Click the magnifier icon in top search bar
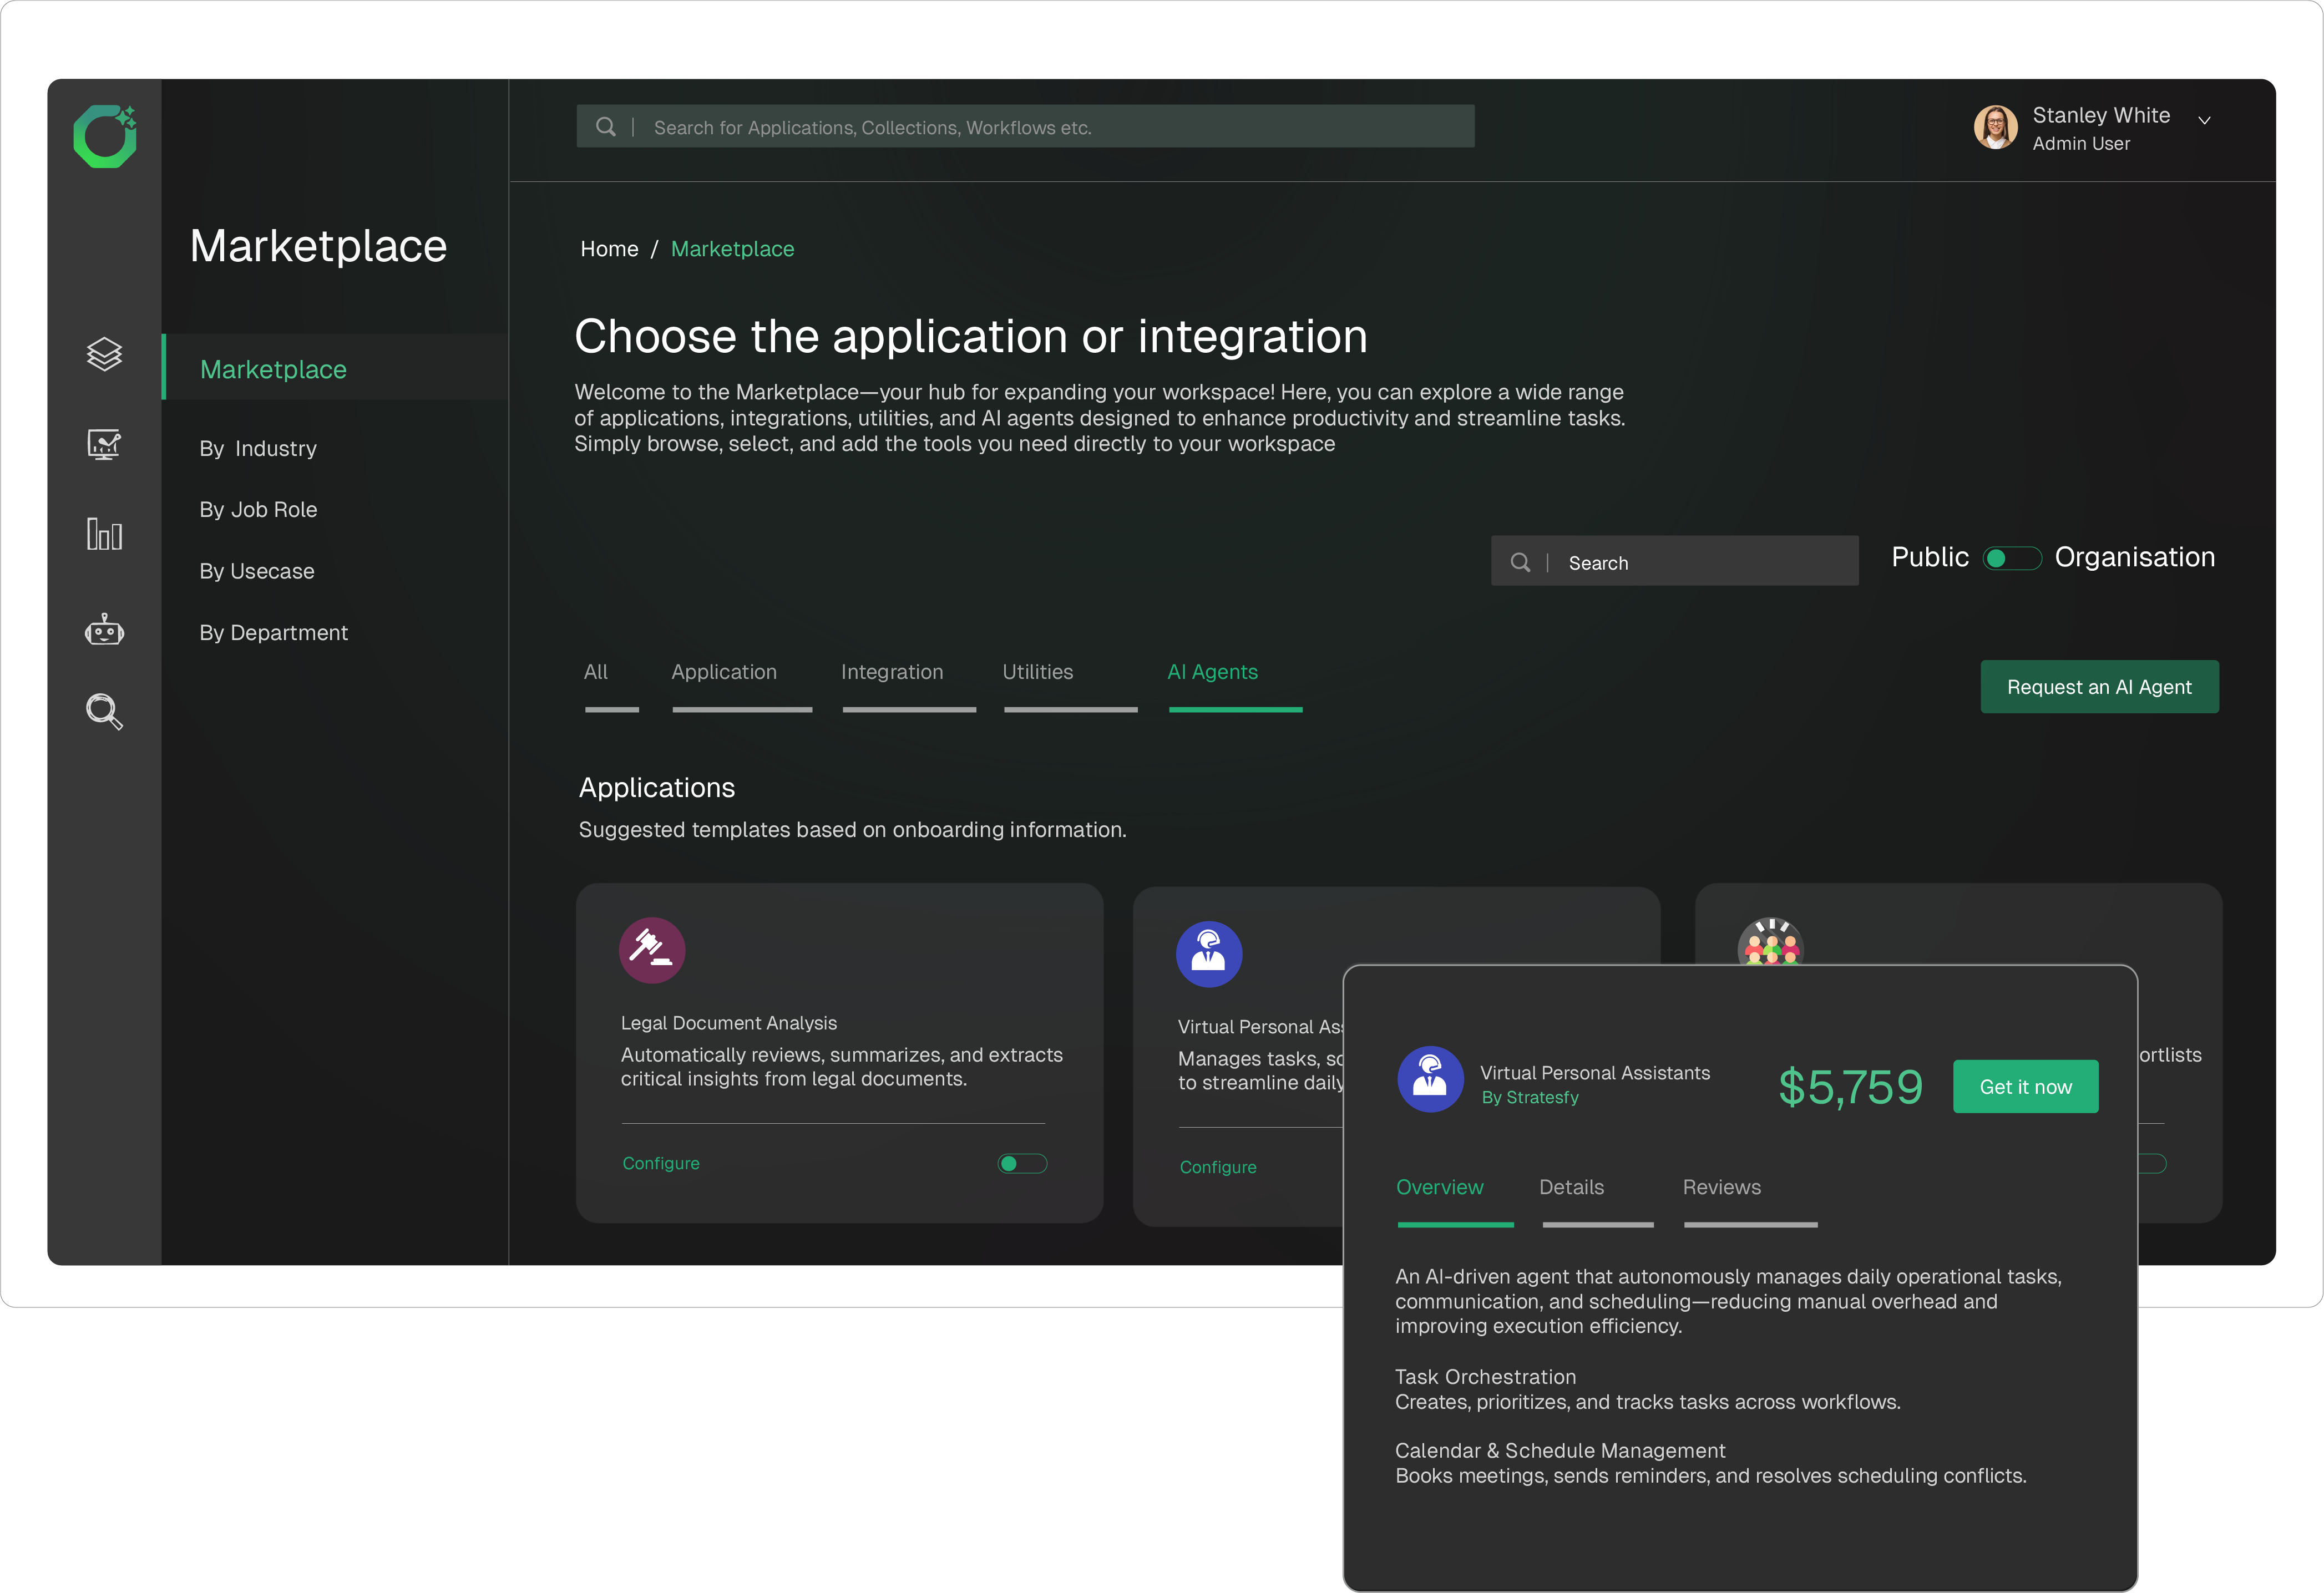Image resolution: width=2324 pixels, height=1593 pixels. (606, 127)
